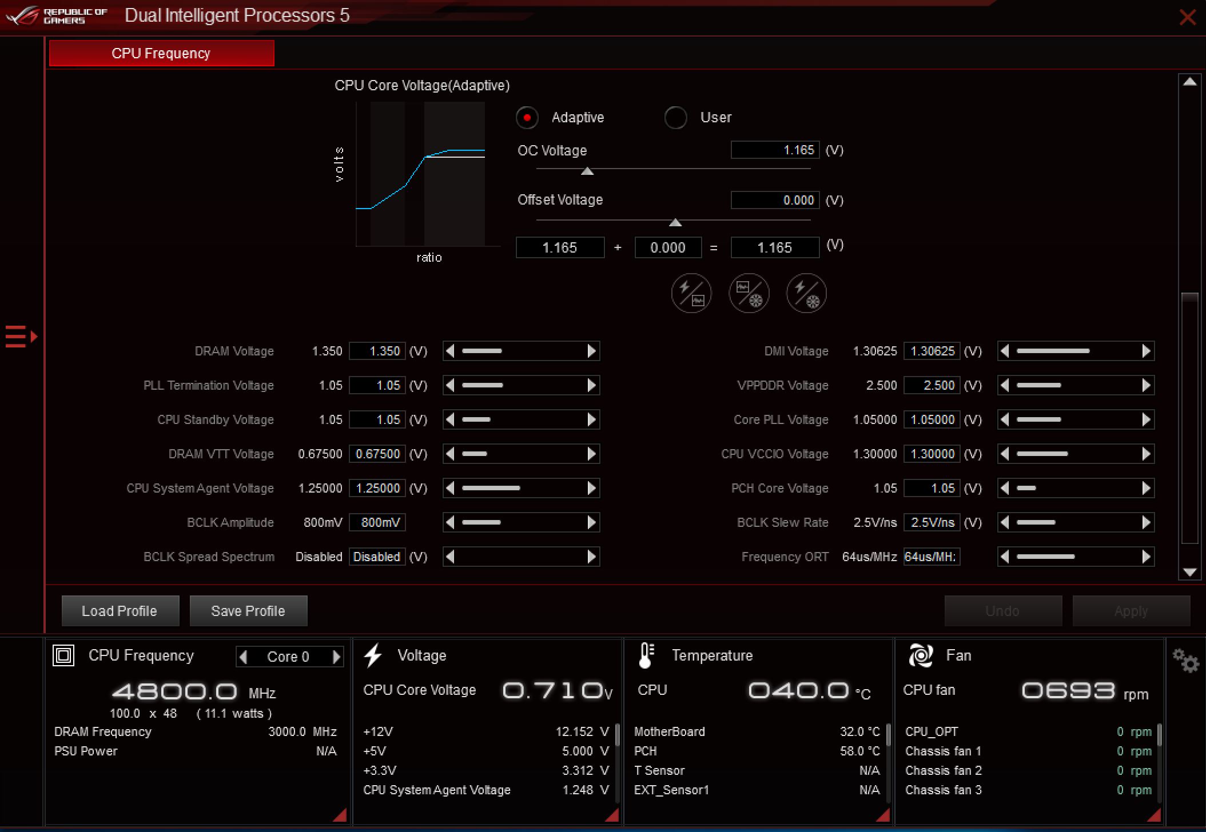Decrease PLL Termination Voltage
This screenshot has width=1206, height=832.
450,385
